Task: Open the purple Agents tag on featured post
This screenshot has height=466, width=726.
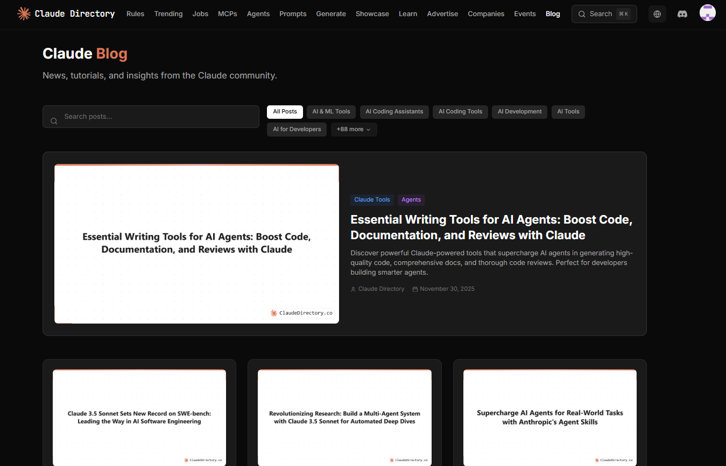Action: click(411, 200)
